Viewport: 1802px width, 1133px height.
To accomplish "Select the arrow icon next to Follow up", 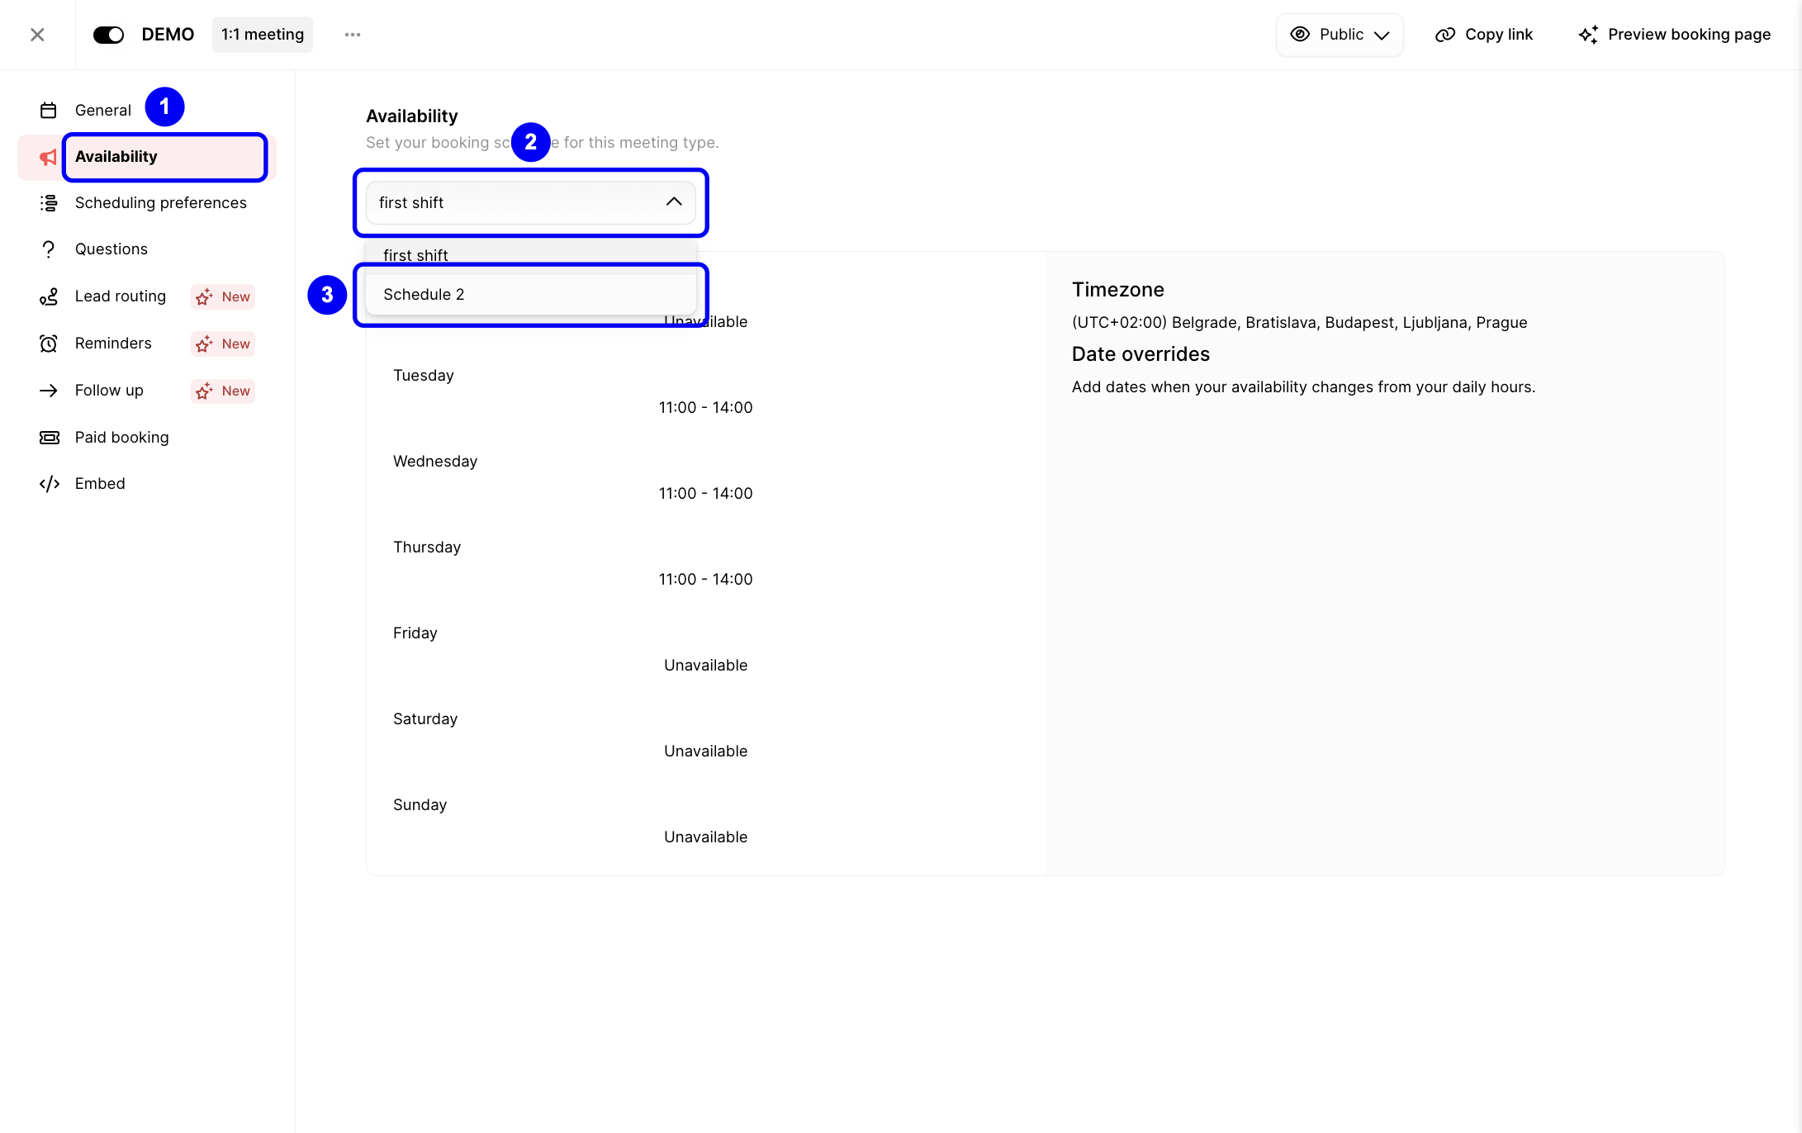I will click(49, 390).
